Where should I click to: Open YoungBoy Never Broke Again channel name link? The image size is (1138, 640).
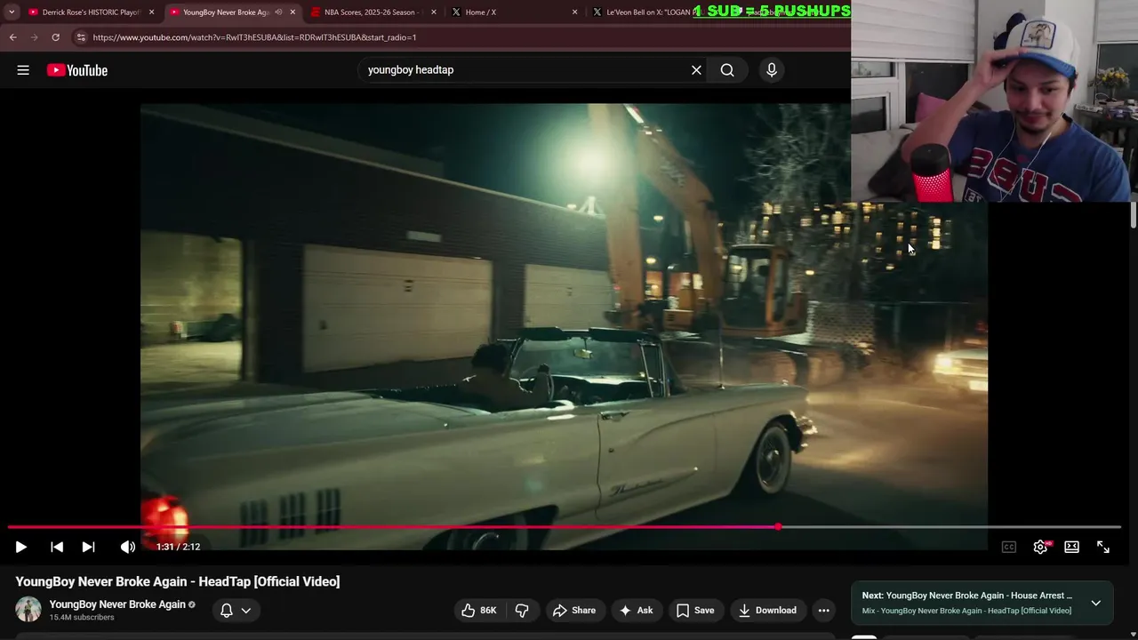click(117, 604)
